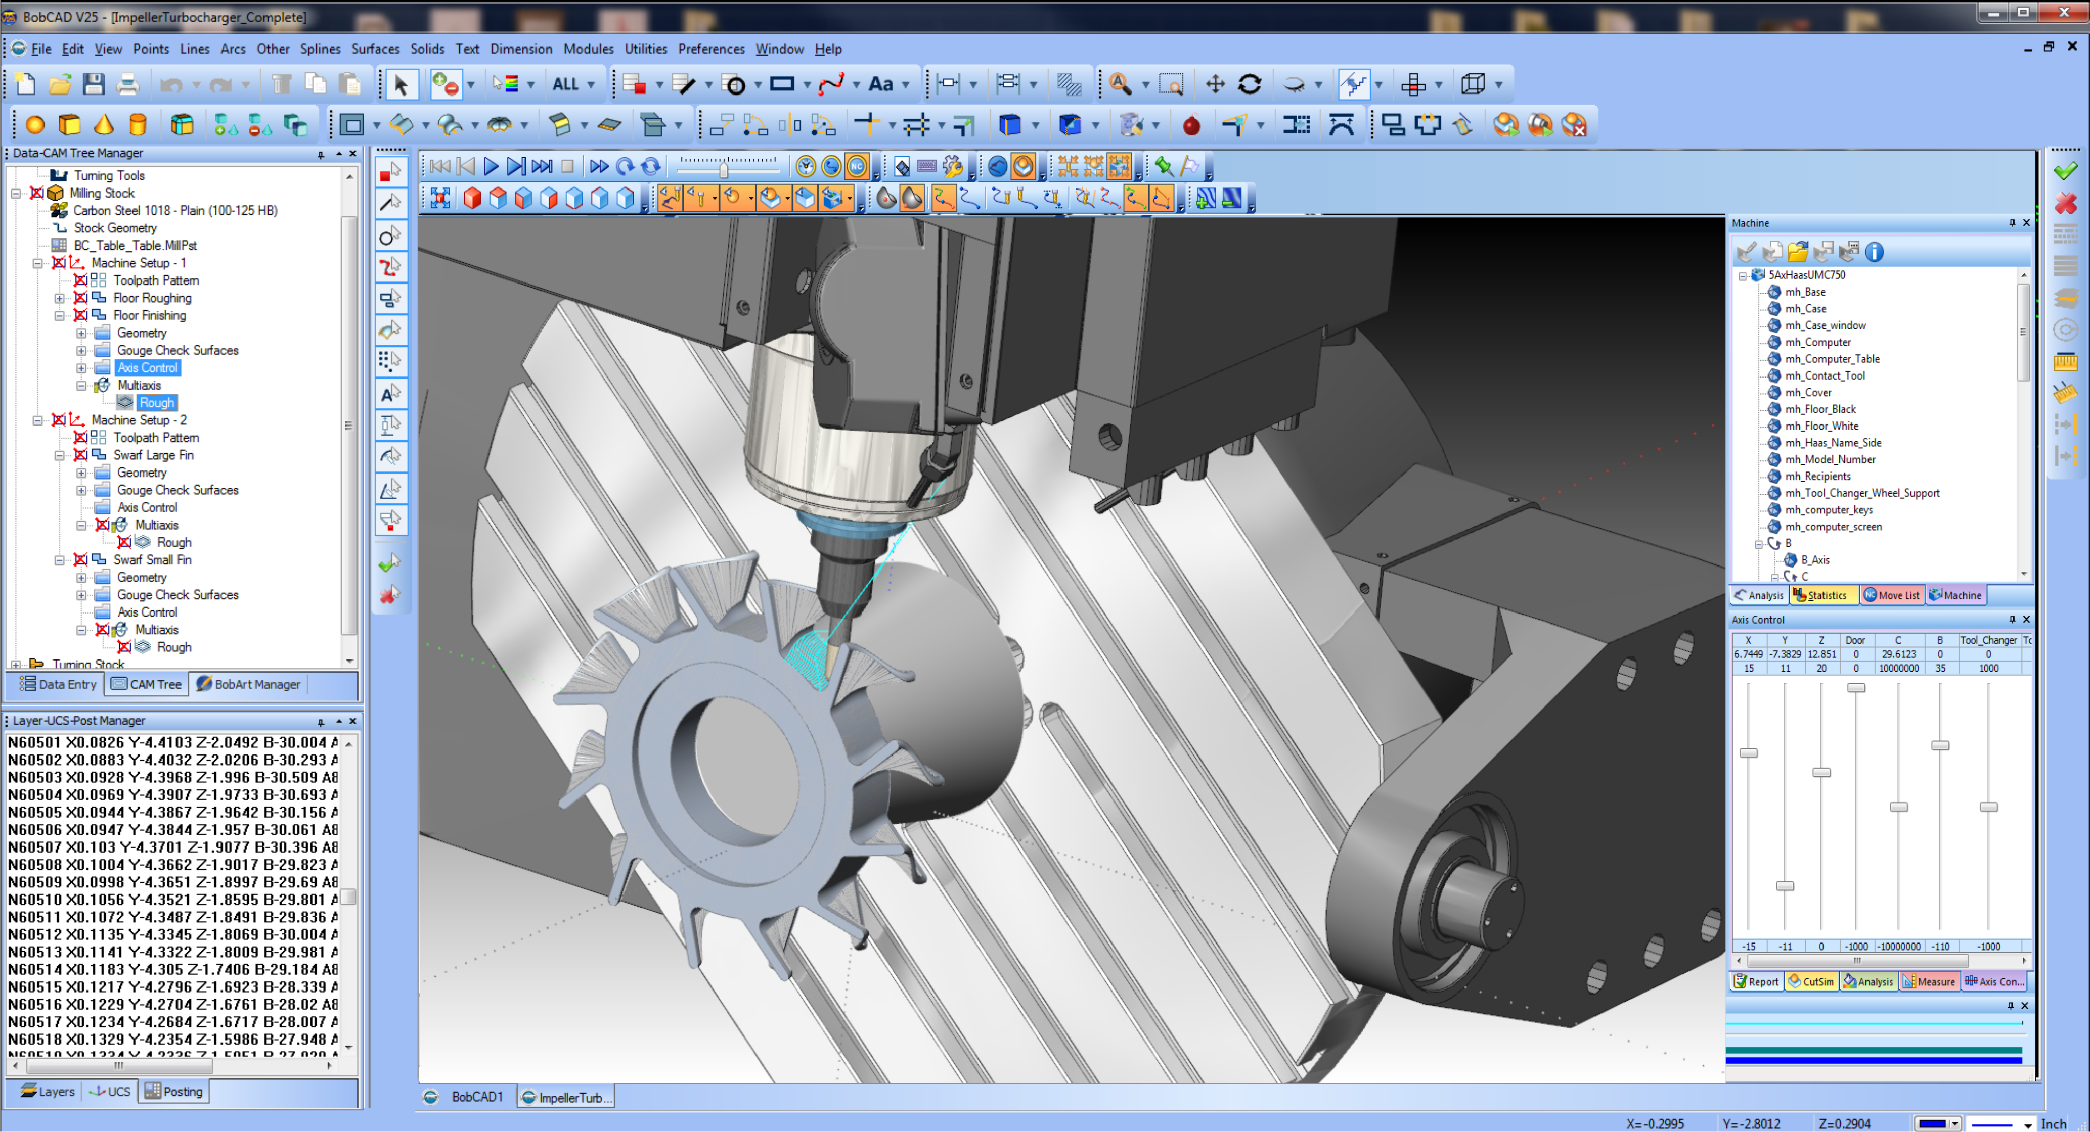Viewport: 2090px width, 1132px height.
Task: Collapse Multiaxis under Machine Setup - 1
Action: (x=82, y=385)
